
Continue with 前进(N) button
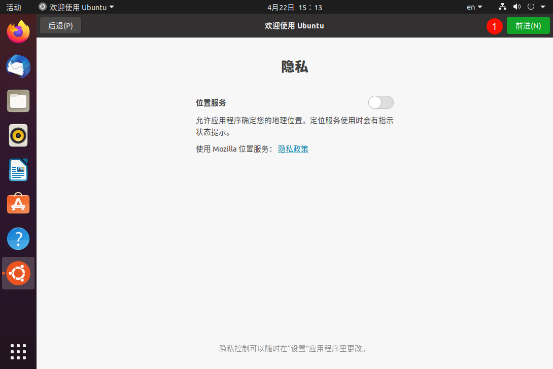(x=528, y=26)
